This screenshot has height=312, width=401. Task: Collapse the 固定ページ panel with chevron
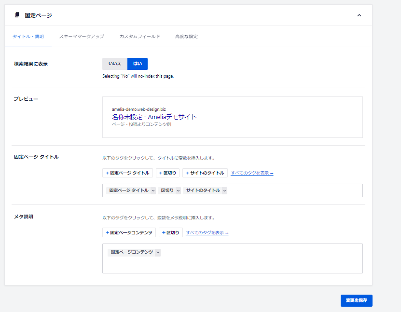[359, 15]
